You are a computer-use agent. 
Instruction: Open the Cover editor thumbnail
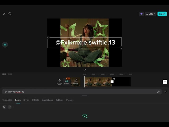click(76, 82)
